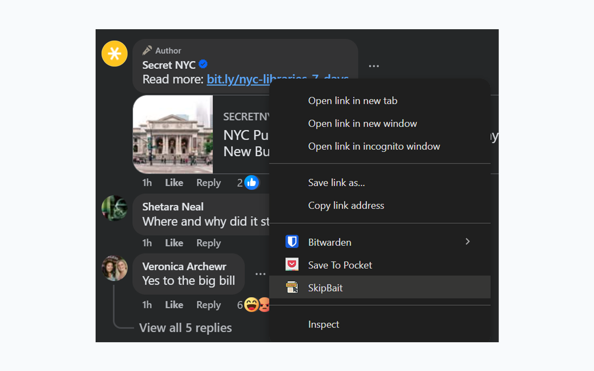Expand View all 5 replies

pyautogui.click(x=186, y=328)
